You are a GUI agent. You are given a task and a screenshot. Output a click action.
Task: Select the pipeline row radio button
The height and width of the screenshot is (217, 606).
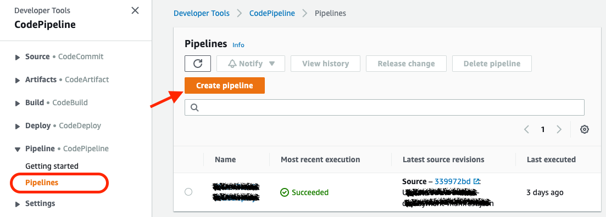tap(188, 192)
